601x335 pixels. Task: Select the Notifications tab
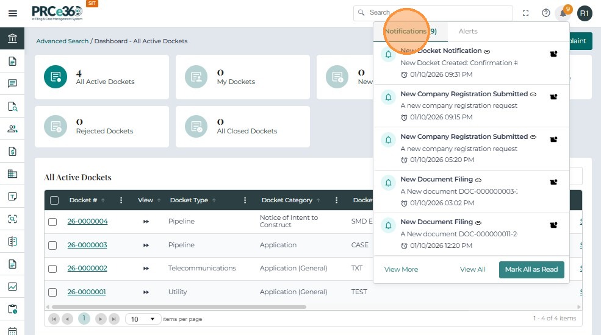coord(410,31)
